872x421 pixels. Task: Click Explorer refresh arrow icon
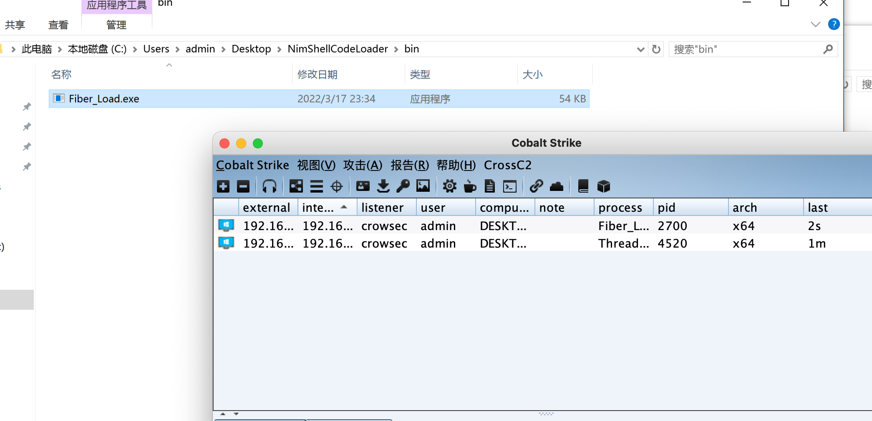click(x=656, y=49)
